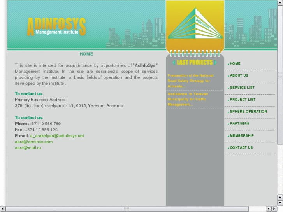Click the fax number +374 10 585 120
Screen dimensions: 283x212
41,130
